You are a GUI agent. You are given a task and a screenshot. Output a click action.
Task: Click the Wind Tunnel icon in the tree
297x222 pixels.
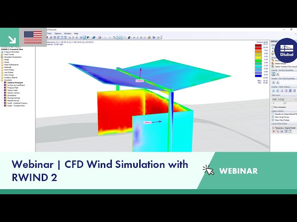pos(2,55)
